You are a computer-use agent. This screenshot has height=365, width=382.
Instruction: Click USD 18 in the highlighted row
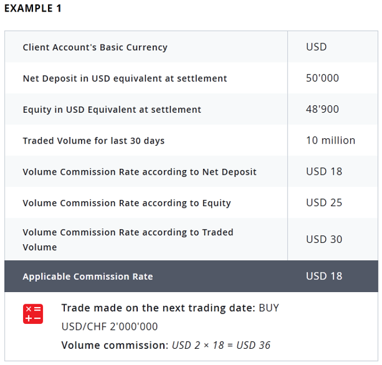[324, 276]
